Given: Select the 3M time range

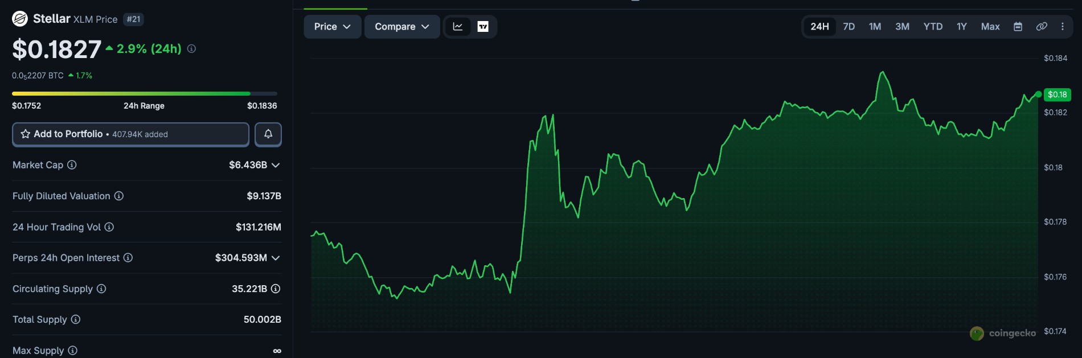Looking at the screenshot, I should click(x=902, y=27).
